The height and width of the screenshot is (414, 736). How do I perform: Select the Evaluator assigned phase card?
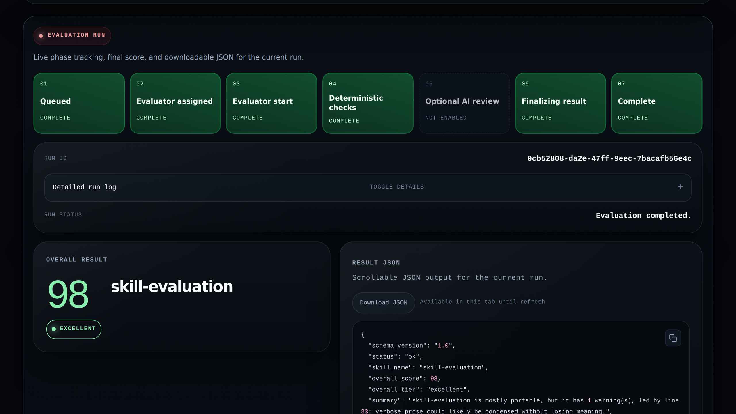[x=175, y=103]
